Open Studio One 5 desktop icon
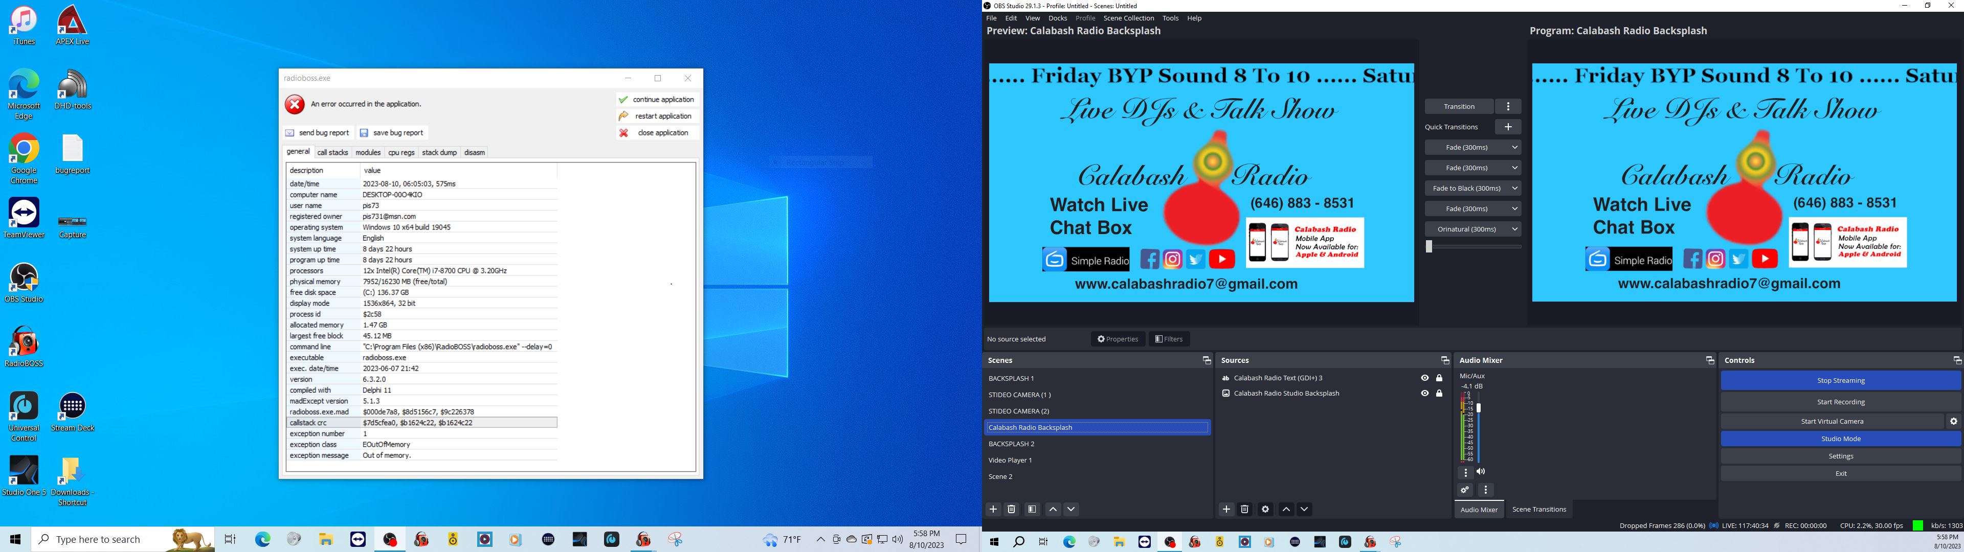 point(24,476)
